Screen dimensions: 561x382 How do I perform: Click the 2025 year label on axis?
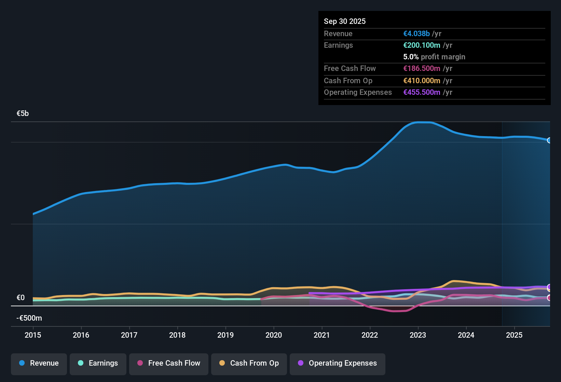tap(515, 335)
